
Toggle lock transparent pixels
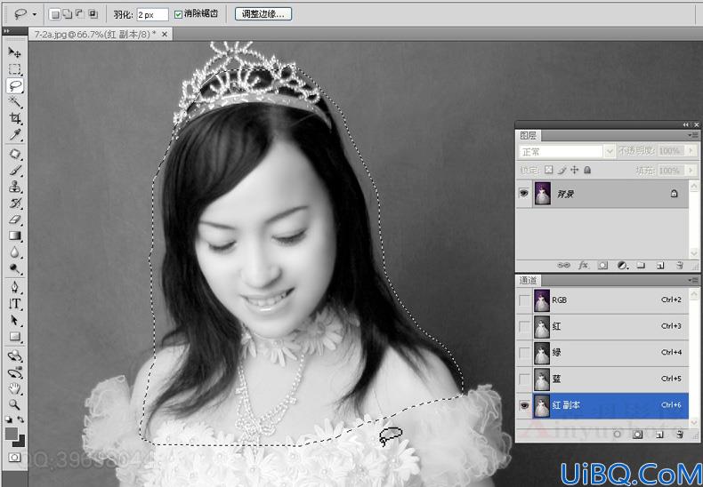[x=549, y=170]
